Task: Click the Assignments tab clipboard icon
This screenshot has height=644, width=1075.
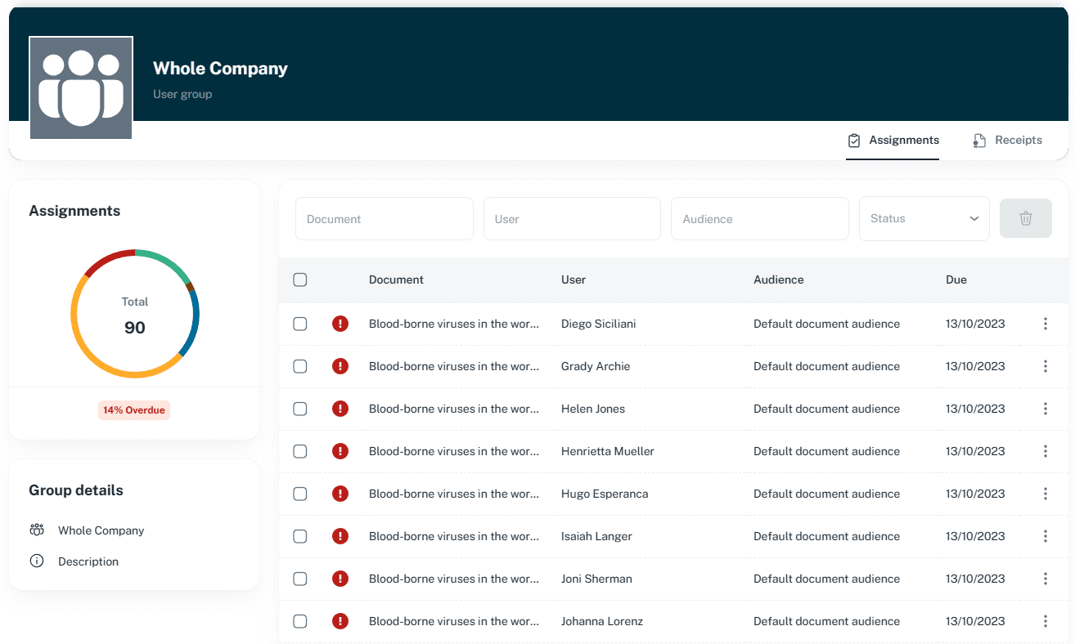Action: tap(854, 140)
